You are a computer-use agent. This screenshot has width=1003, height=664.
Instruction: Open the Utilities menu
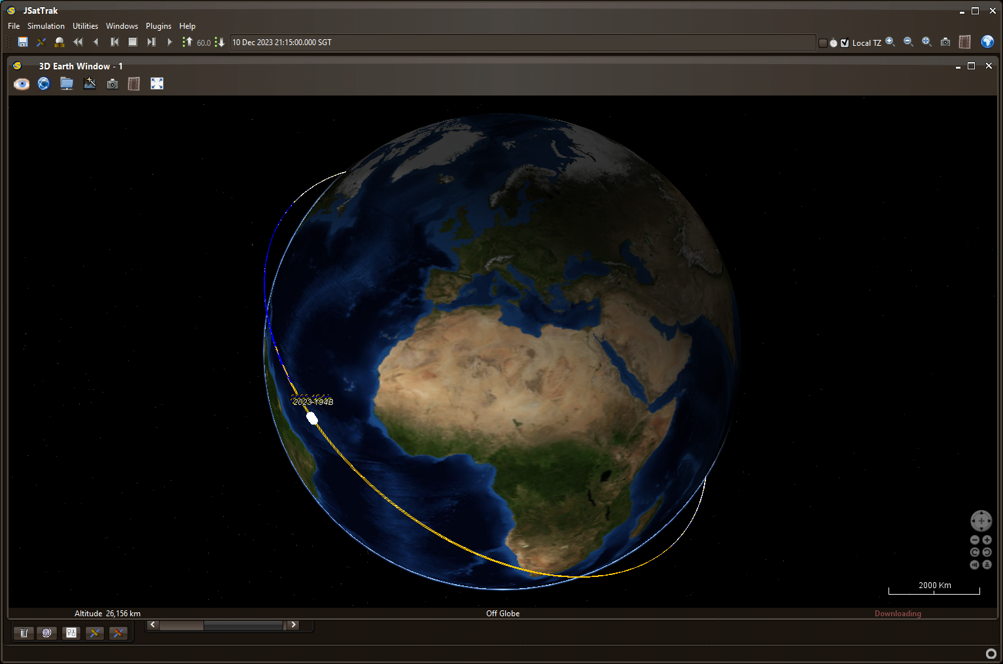point(85,26)
